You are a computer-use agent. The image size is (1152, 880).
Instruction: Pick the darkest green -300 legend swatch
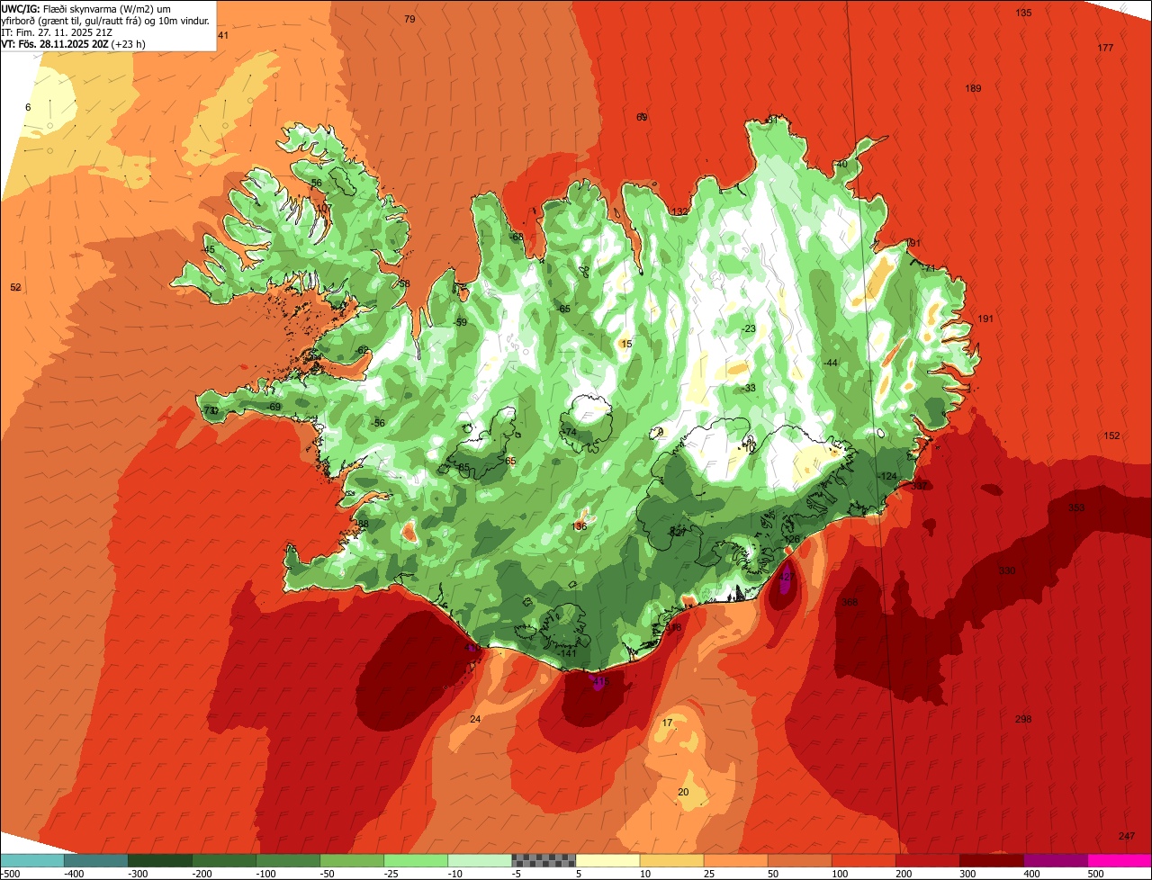[160, 860]
